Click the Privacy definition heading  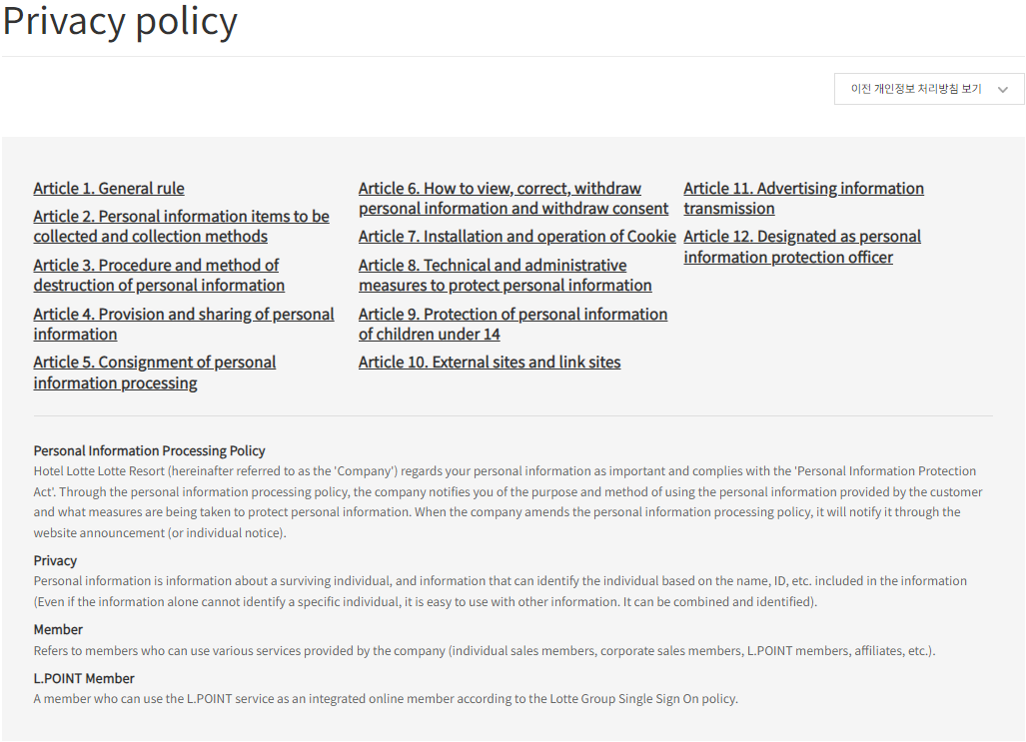click(55, 561)
